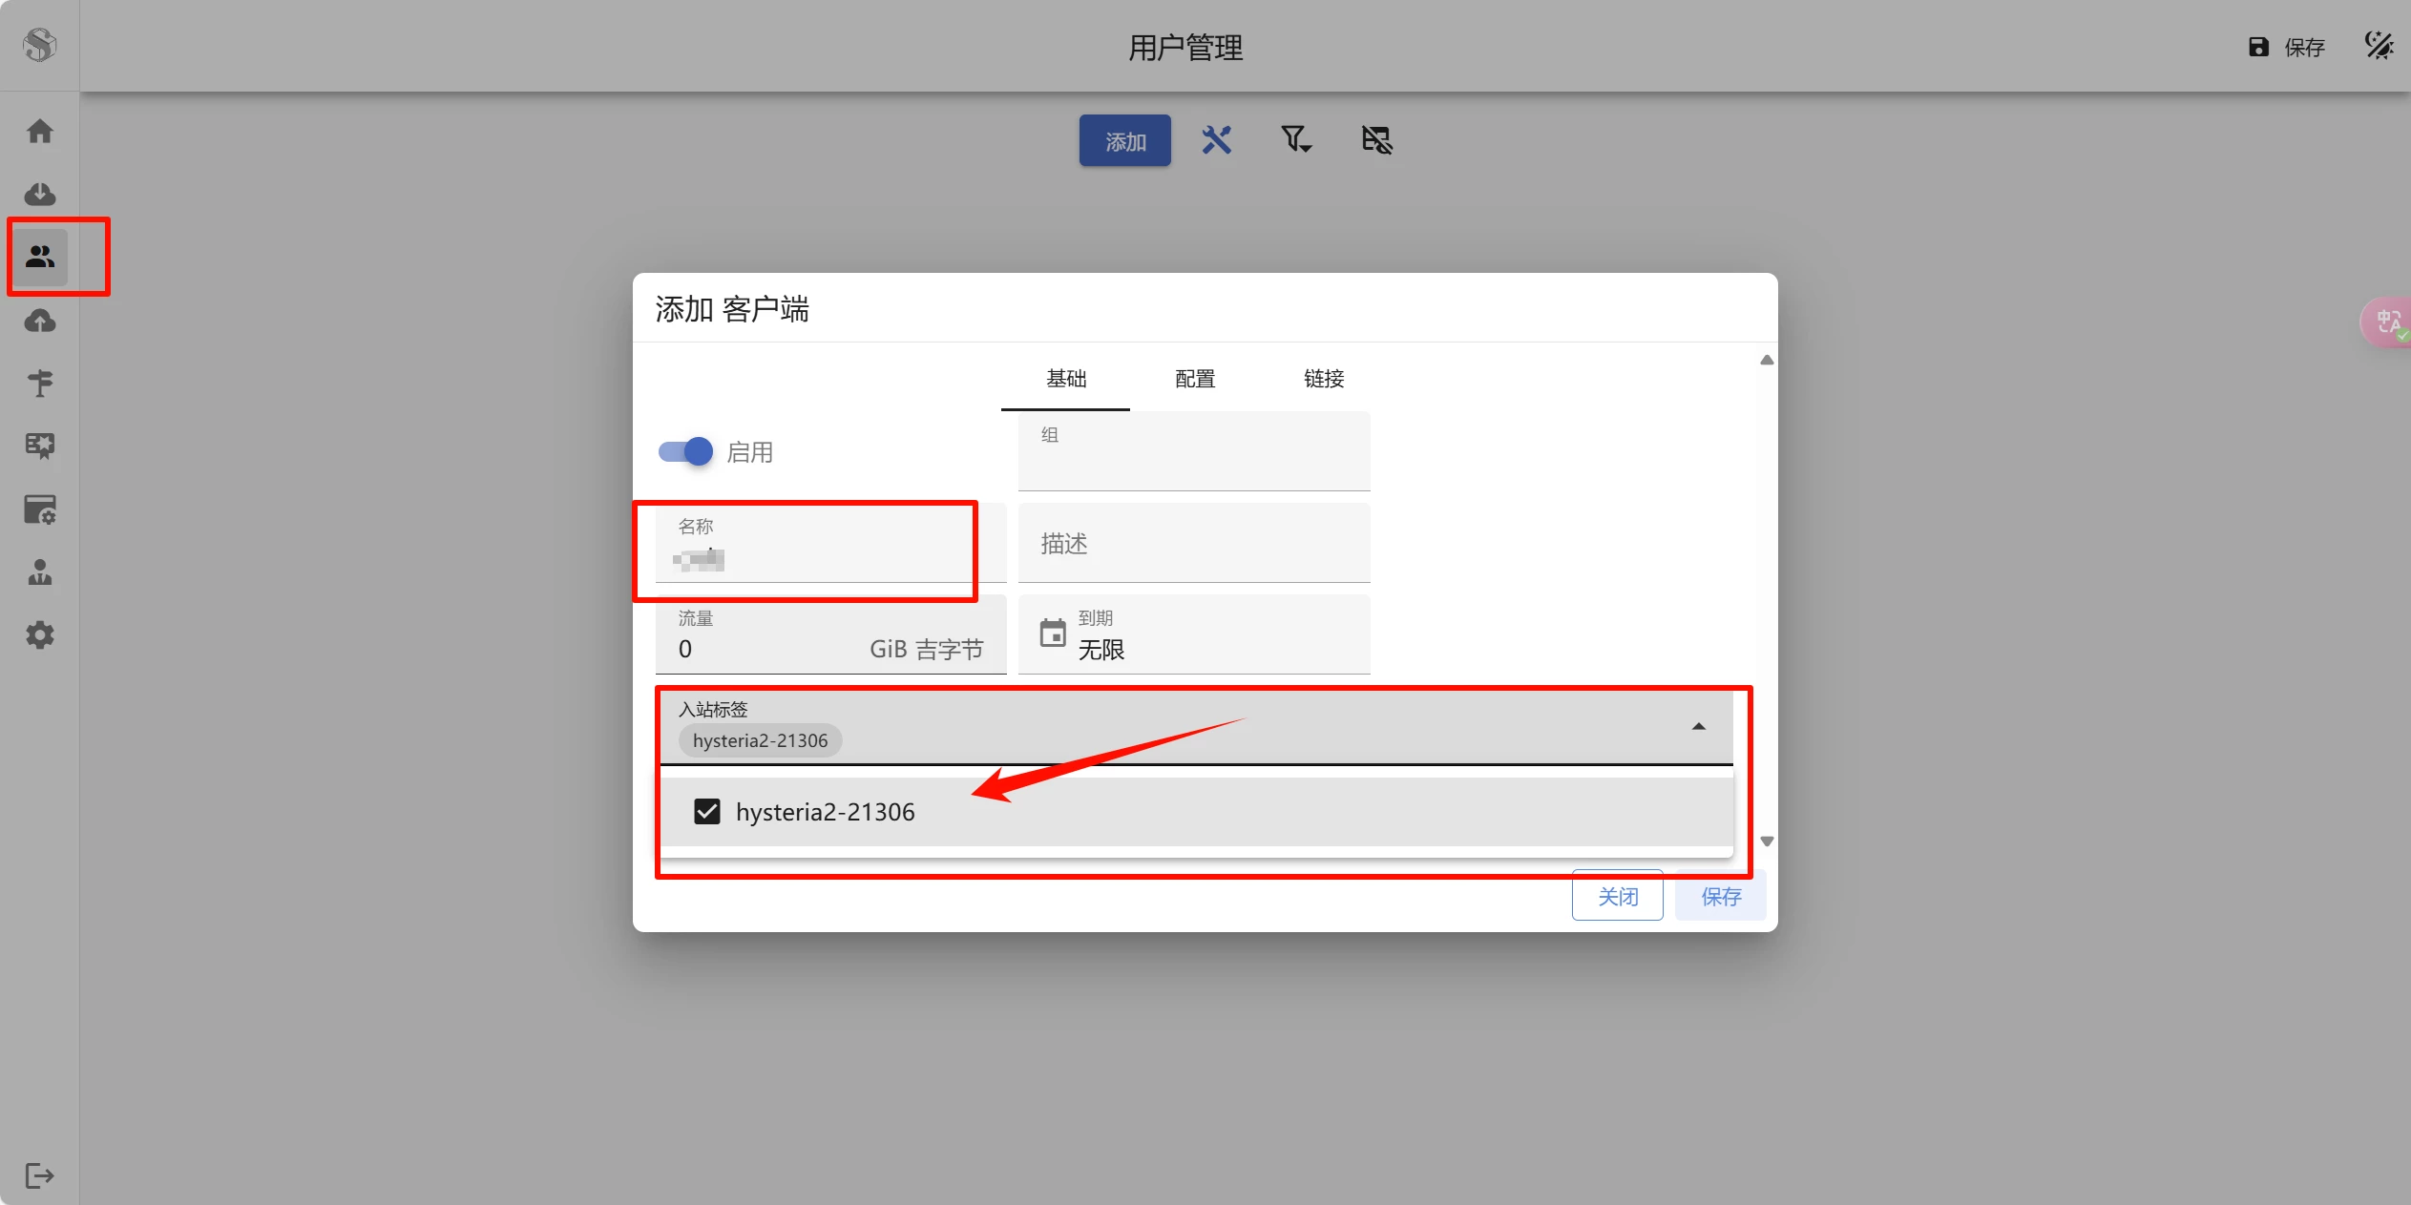Open the routing signpost sidebar icon

39,384
